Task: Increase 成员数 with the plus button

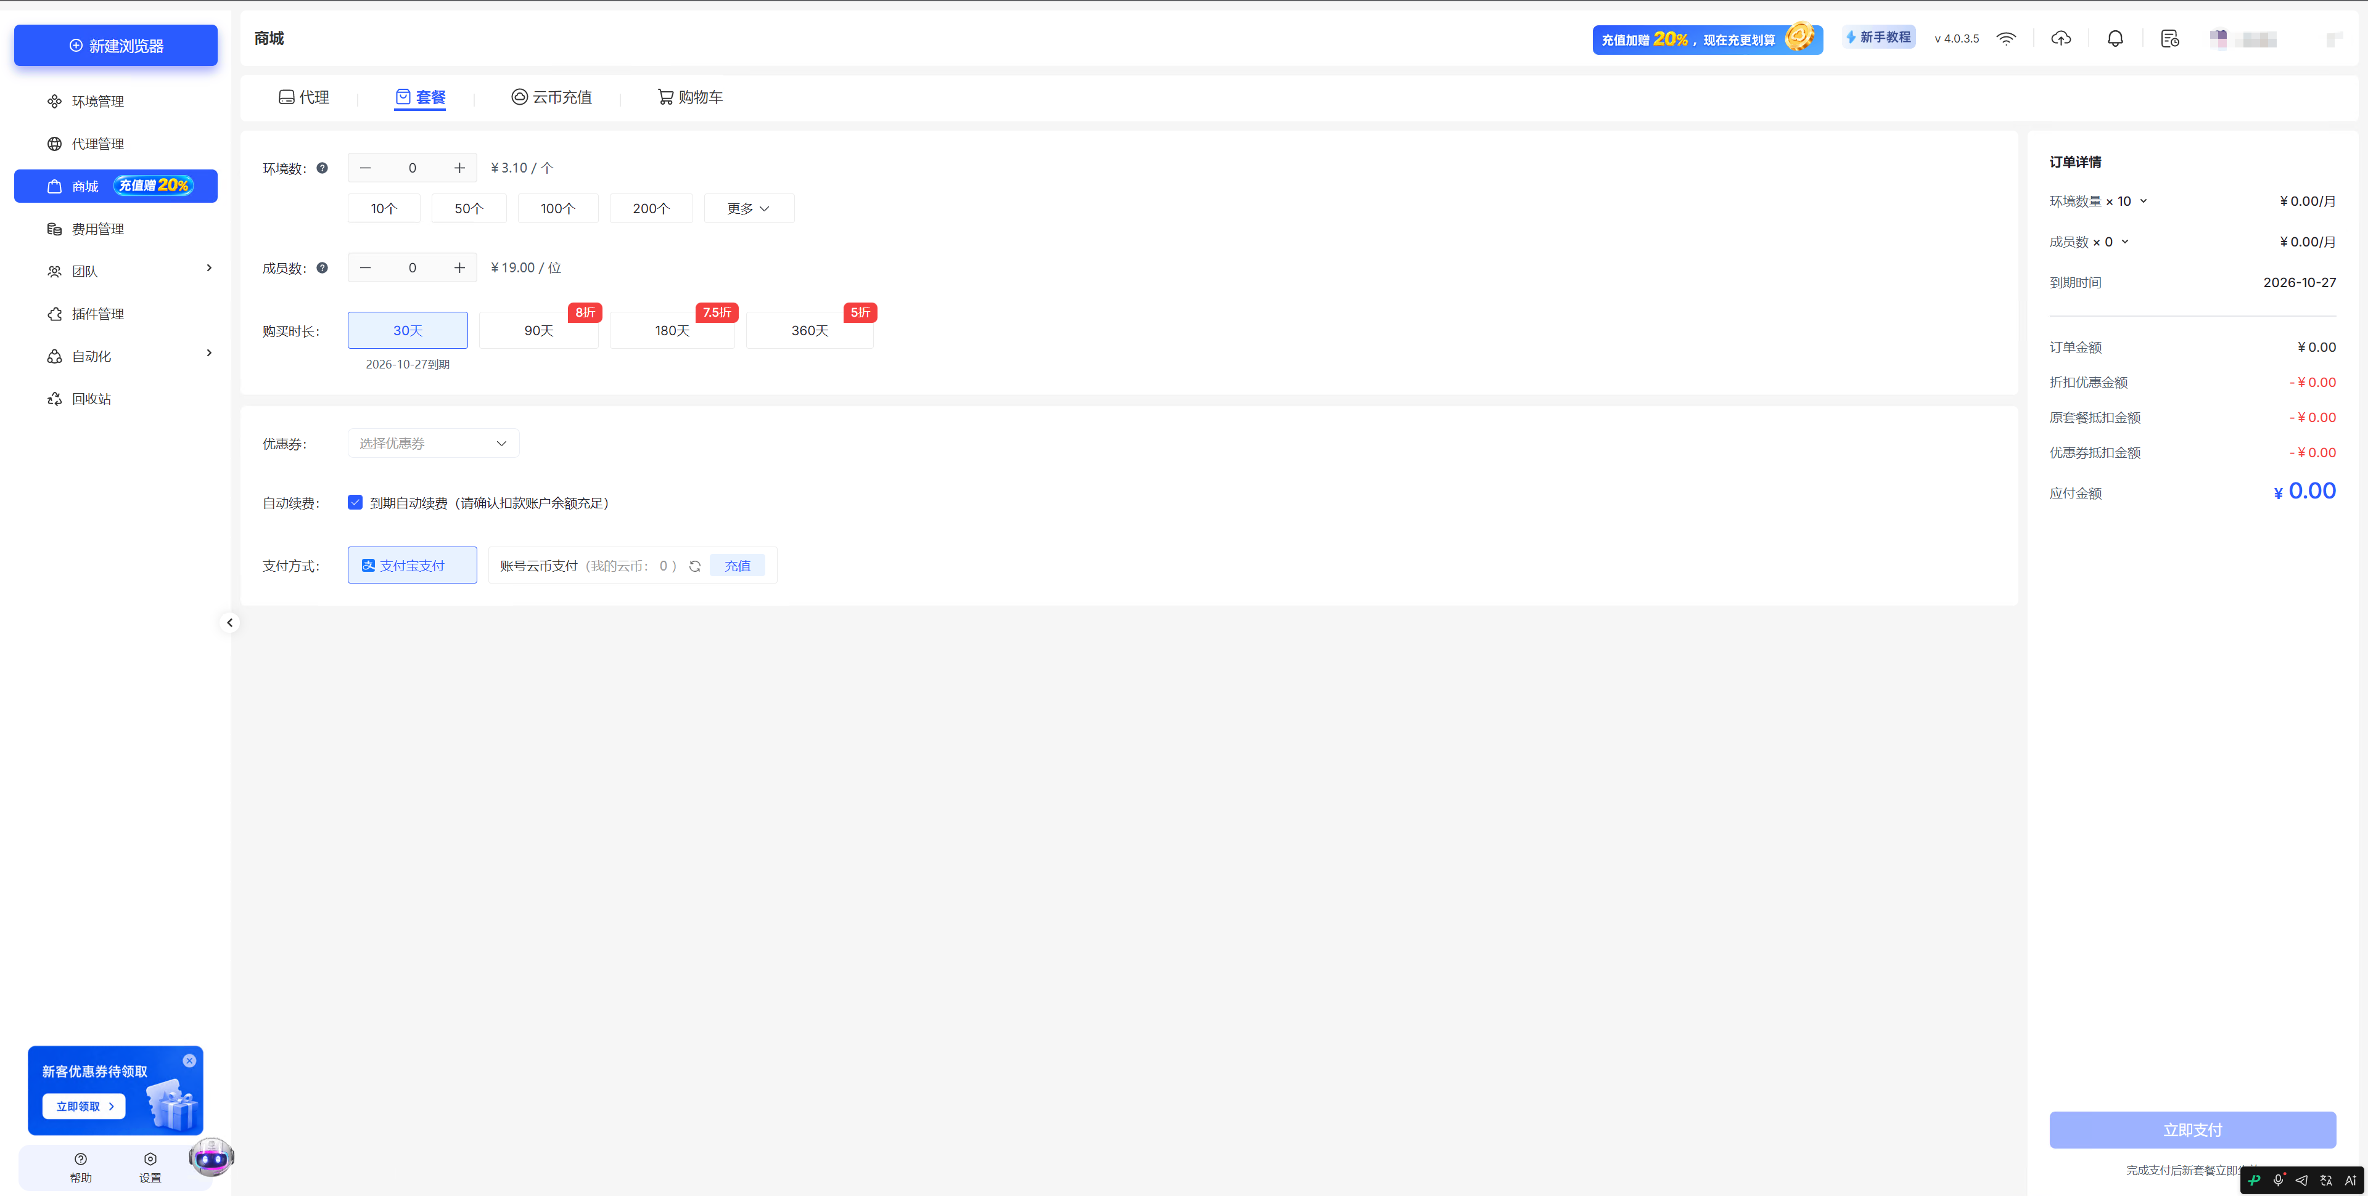Action: coord(459,268)
